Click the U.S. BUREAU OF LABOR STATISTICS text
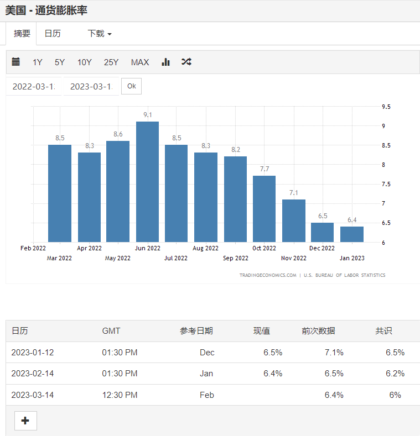This screenshot has width=420, height=436. (x=345, y=275)
